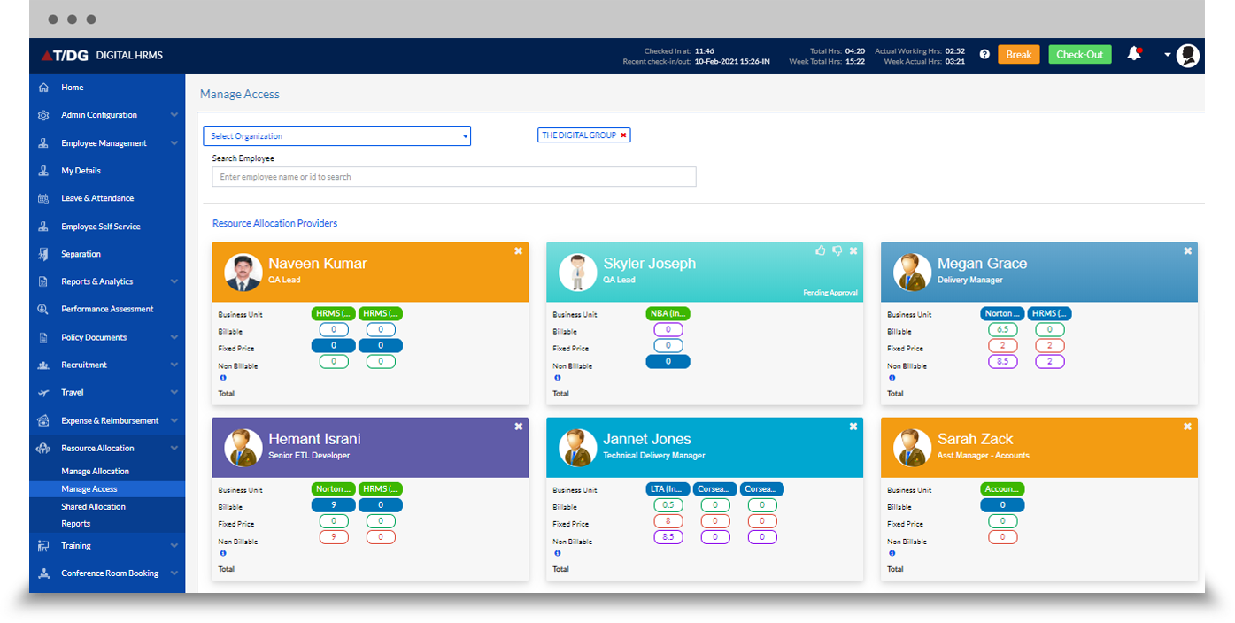Click Skyler Joseph's avatar image
The height and width of the screenshot is (623, 1235).
pos(577,273)
